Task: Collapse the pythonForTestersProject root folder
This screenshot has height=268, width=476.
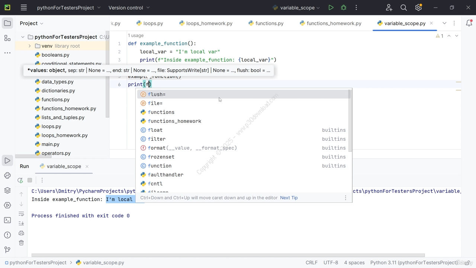Action: pos(23,37)
